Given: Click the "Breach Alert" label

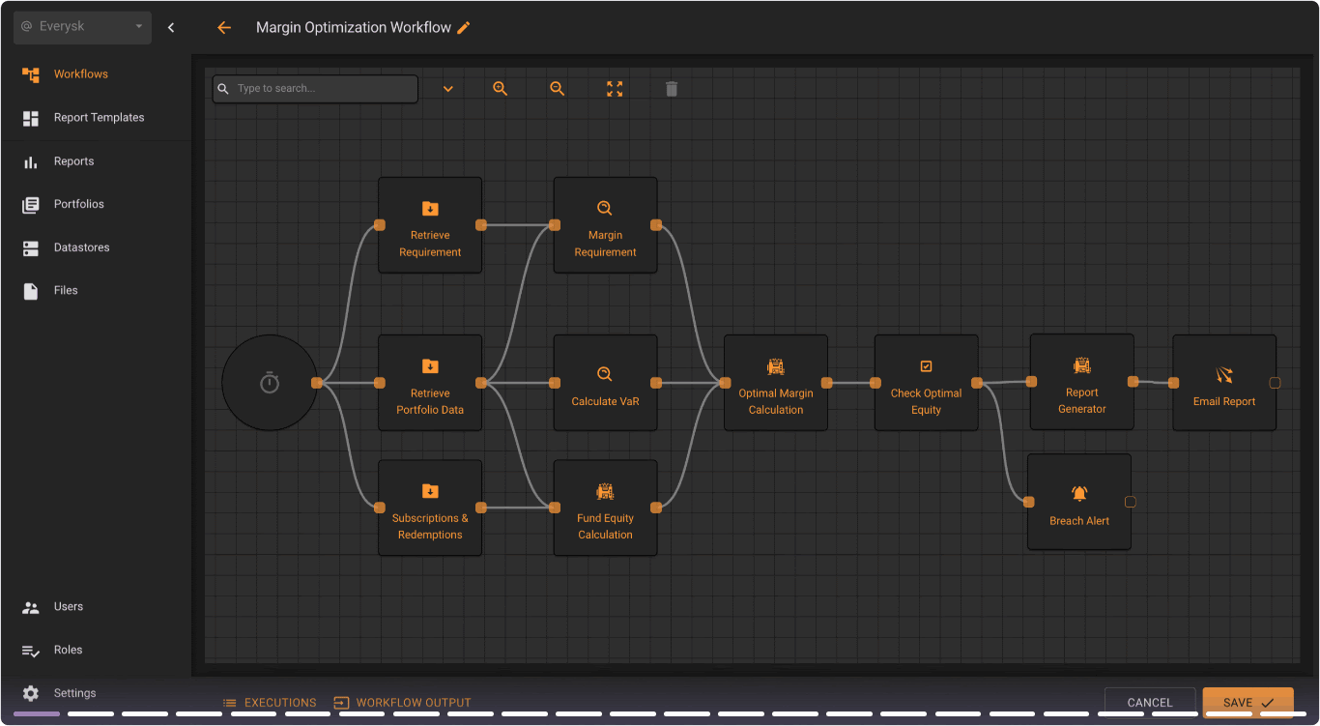Looking at the screenshot, I should click(1079, 521).
